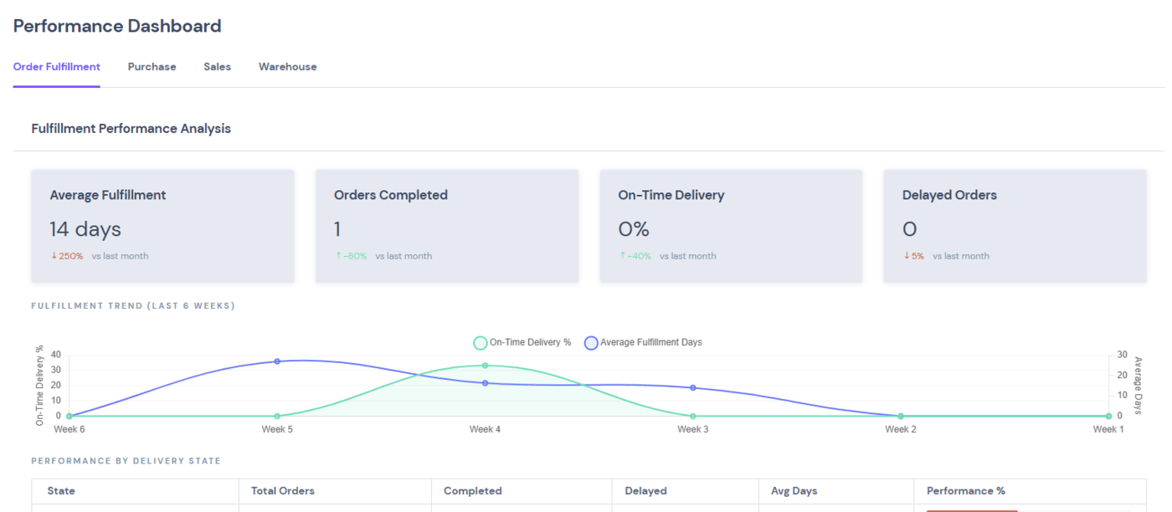
Task: Click the Week 4 green peak data point
Action: (x=485, y=366)
